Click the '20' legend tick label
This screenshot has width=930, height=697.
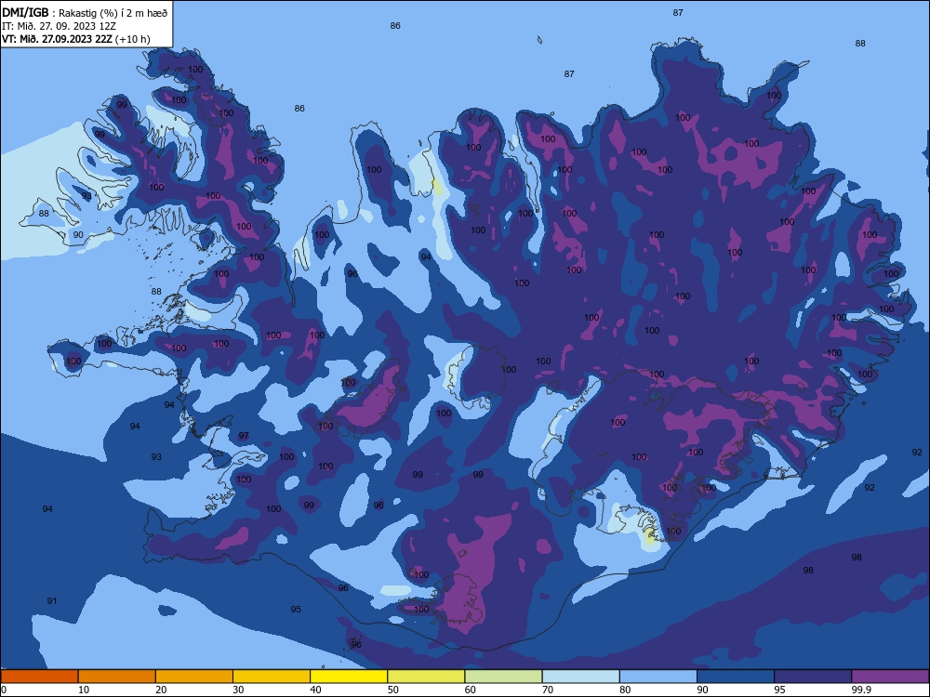(161, 690)
